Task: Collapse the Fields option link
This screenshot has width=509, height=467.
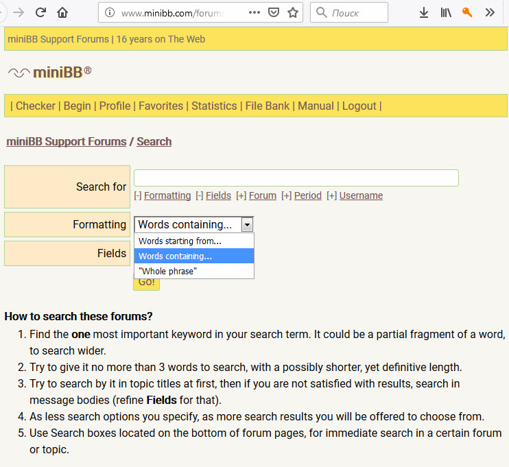Action: 218,195
